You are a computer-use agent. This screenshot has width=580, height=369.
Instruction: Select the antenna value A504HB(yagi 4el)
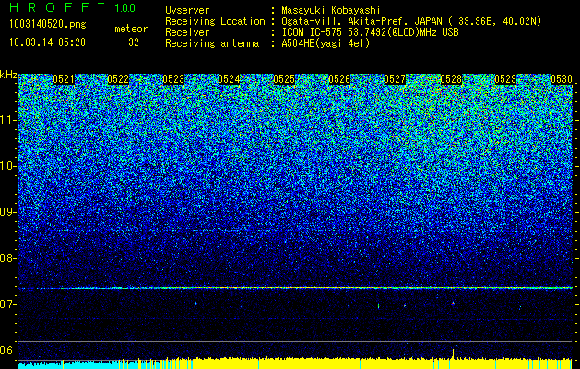pos(326,43)
